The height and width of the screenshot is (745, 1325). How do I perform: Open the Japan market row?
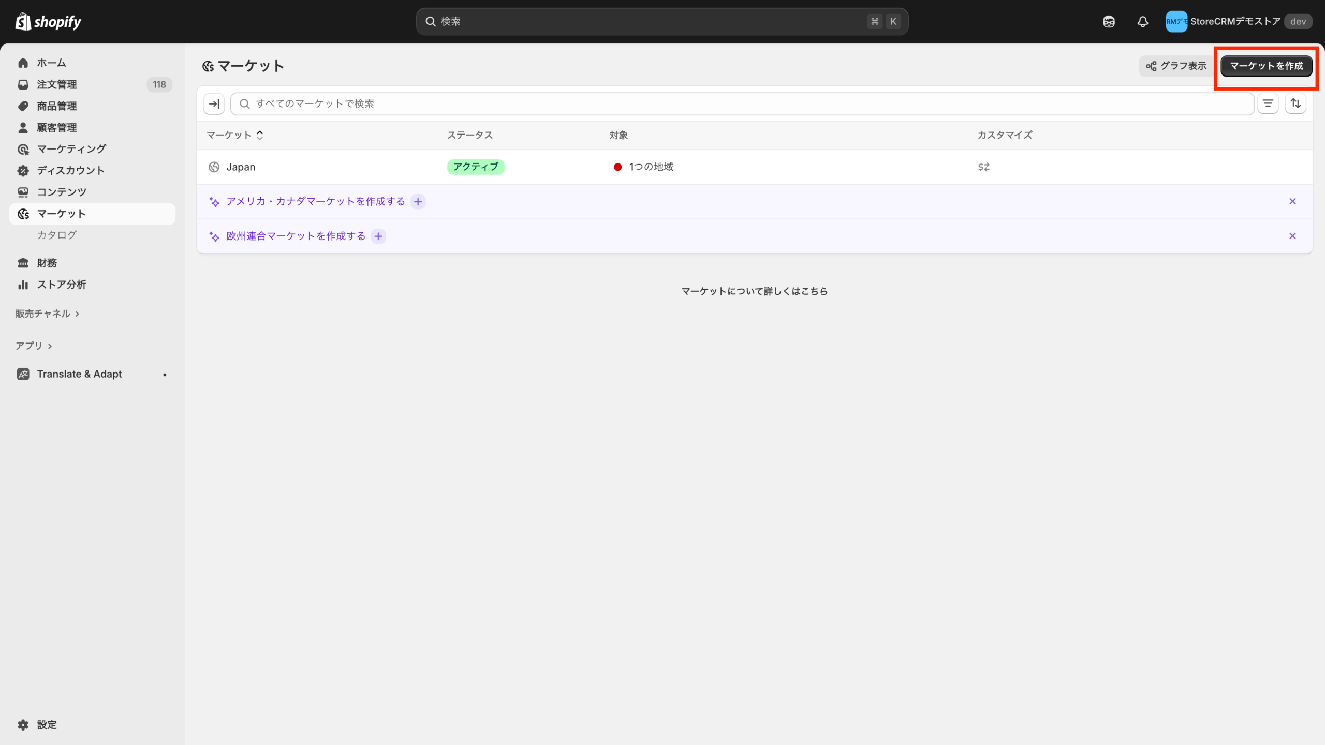[x=241, y=167]
